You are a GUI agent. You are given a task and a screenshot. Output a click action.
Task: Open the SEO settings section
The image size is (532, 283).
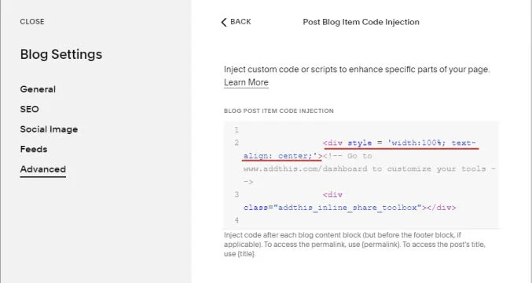tap(30, 109)
